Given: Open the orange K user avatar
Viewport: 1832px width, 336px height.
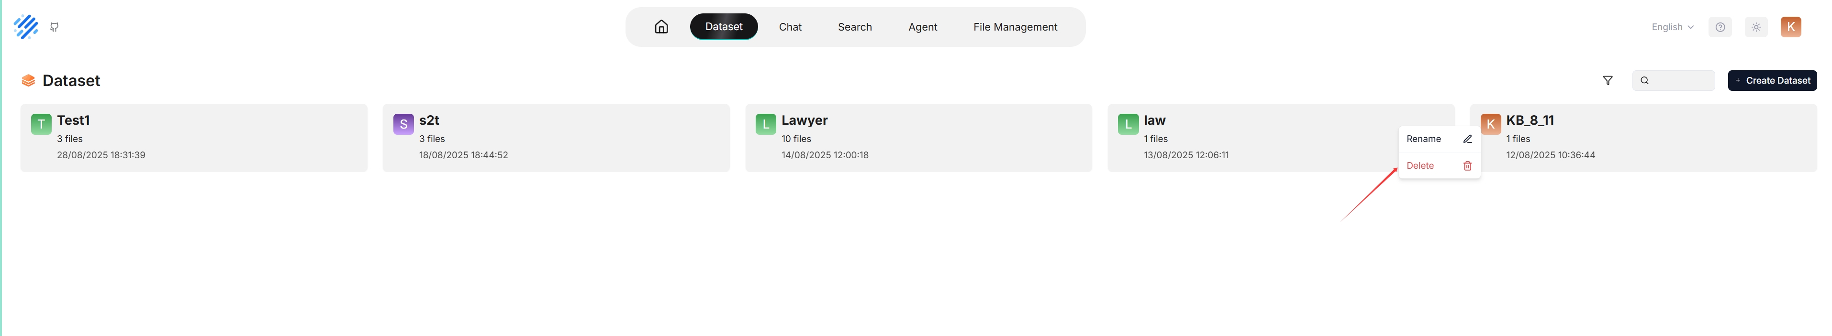Looking at the screenshot, I should pyautogui.click(x=1790, y=27).
